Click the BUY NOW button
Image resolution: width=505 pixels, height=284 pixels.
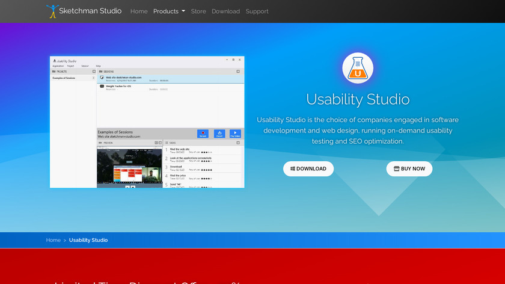[x=409, y=168]
